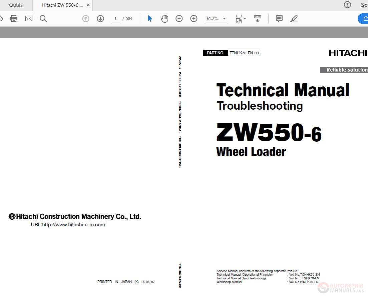
Task: Click the blue Share button
Action: click(363, 18)
